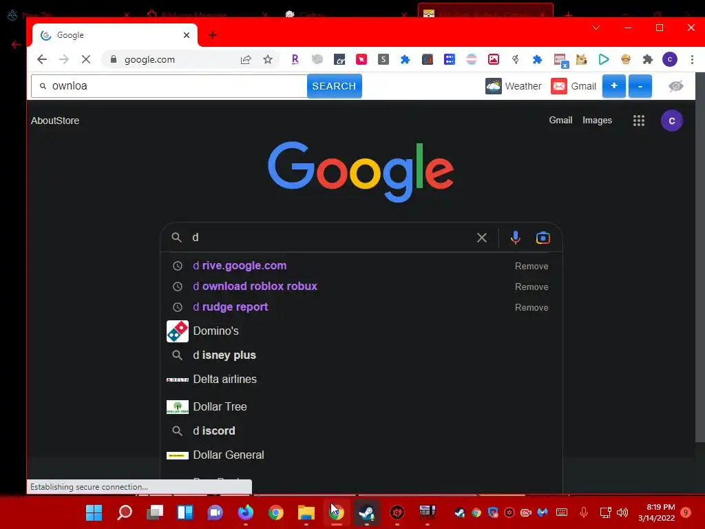Image resolution: width=705 pixels, height=529 pixels.
Task: Click the blue plus button in the toolbar
Action: click(x=613, y=86)
